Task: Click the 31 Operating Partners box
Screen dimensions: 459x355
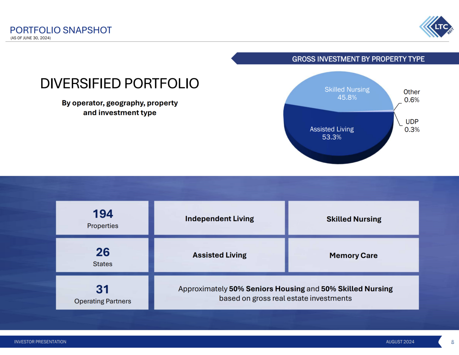Action: pyautogui.click(x=102, y=292)
